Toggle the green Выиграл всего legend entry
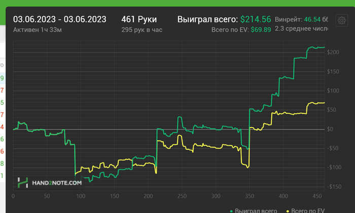This screenshot has height=213, width=355. (254, 210)
